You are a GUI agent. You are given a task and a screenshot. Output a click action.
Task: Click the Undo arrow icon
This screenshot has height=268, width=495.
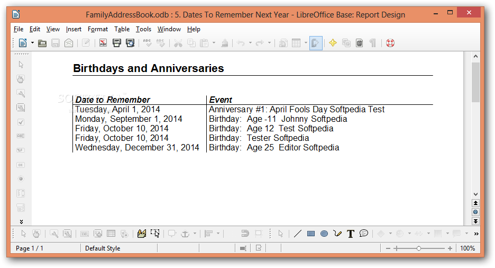(x=241, y=43)
